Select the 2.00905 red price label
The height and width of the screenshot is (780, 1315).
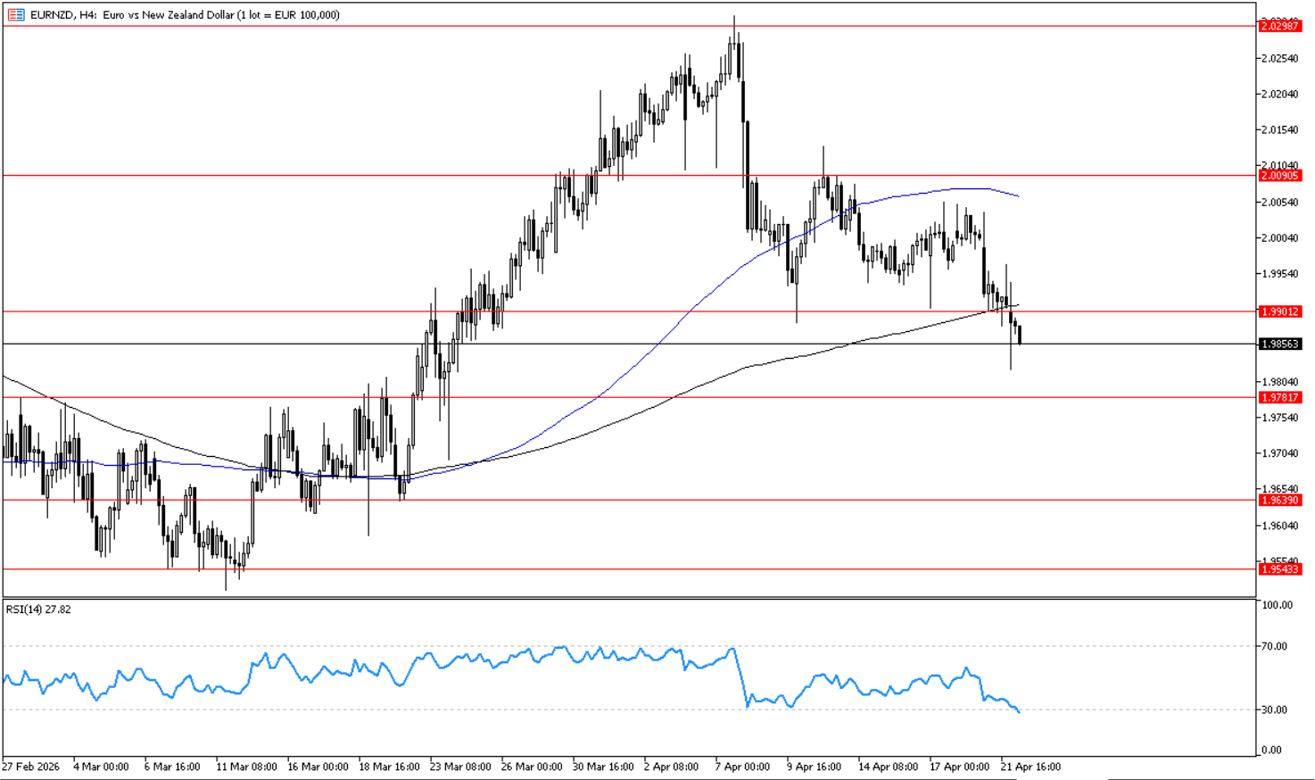coord(1279,176)
